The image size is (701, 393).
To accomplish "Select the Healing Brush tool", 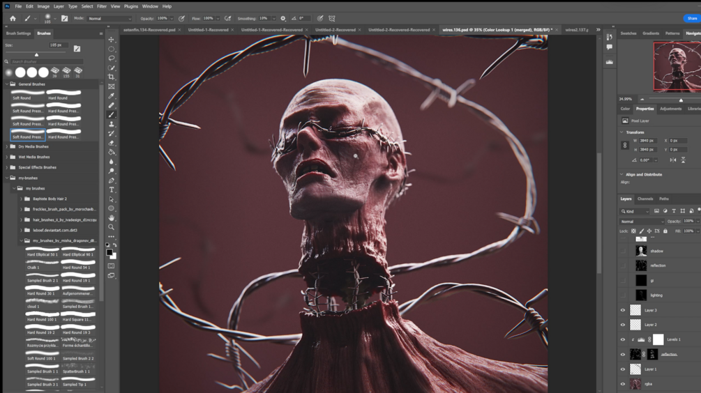I will coord(112,105).
